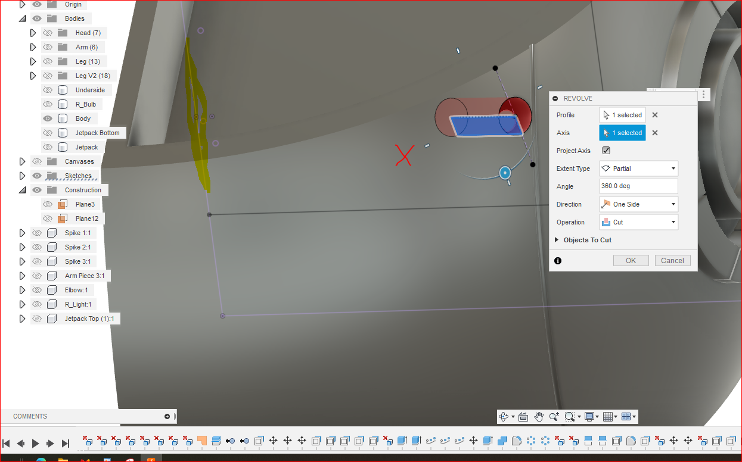This screenshot has height=462, width=742.
Task: Add a new comment with plus icon
Action: 167,416
